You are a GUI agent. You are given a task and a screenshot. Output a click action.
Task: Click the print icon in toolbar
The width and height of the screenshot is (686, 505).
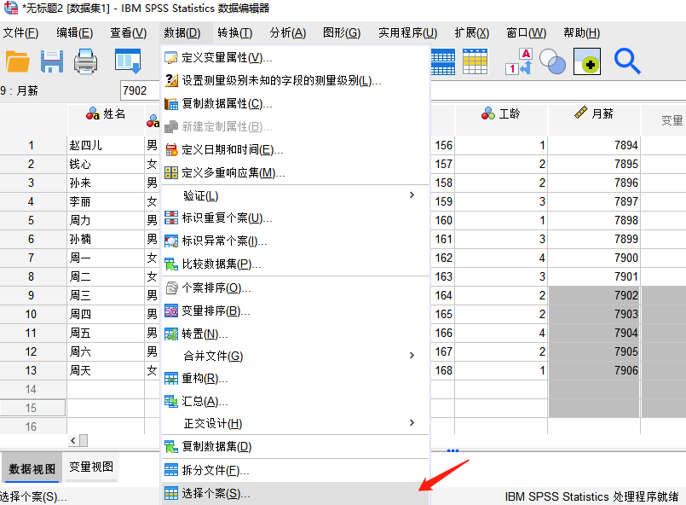85,61
